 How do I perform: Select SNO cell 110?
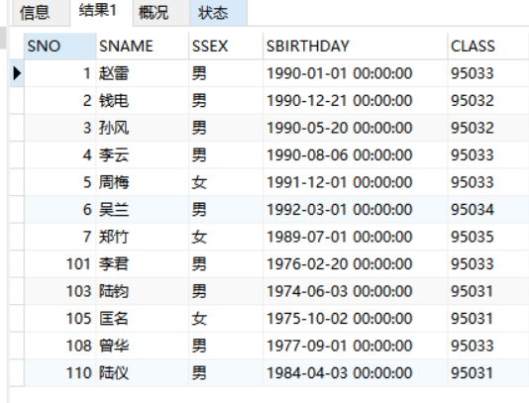click(x=60, y=373)
